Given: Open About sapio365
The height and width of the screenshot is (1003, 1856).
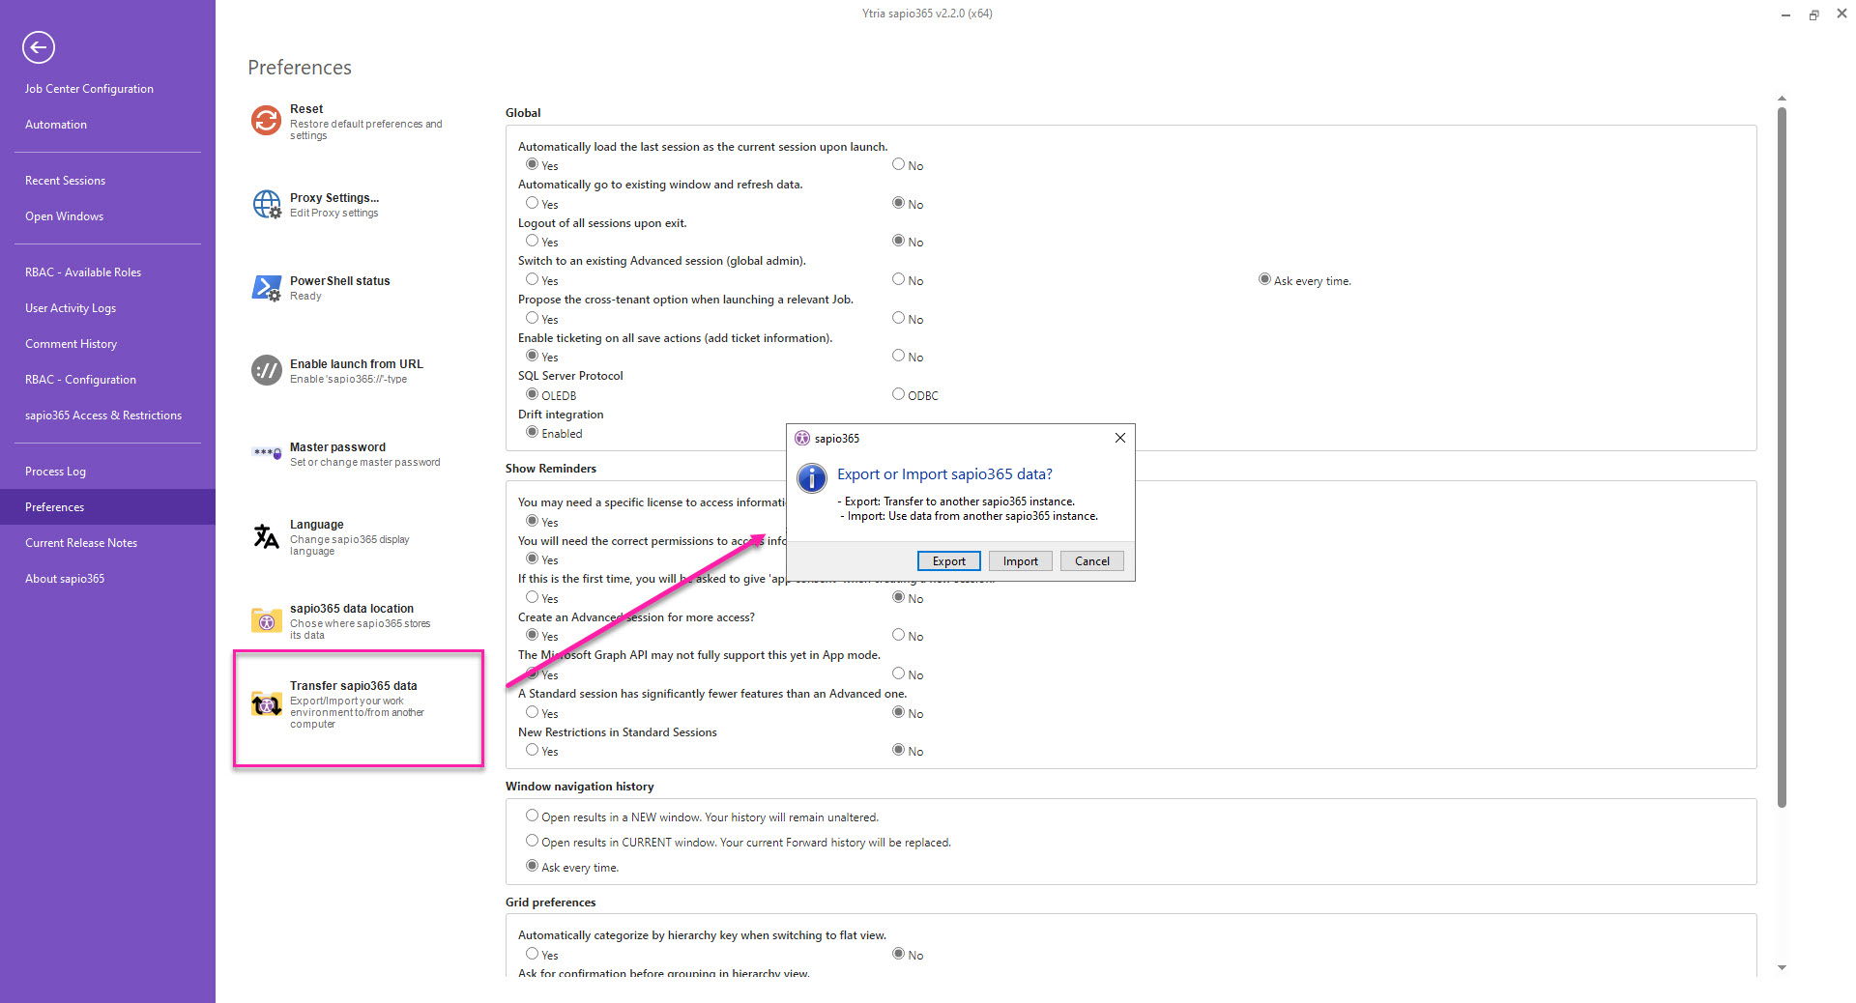Looking at the screenshot, I should [65, 579].
